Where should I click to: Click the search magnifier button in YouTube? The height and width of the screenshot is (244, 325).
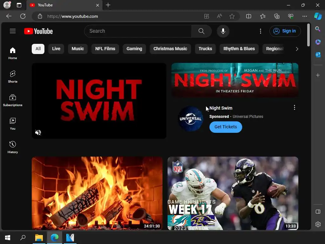tap(202, 31)
